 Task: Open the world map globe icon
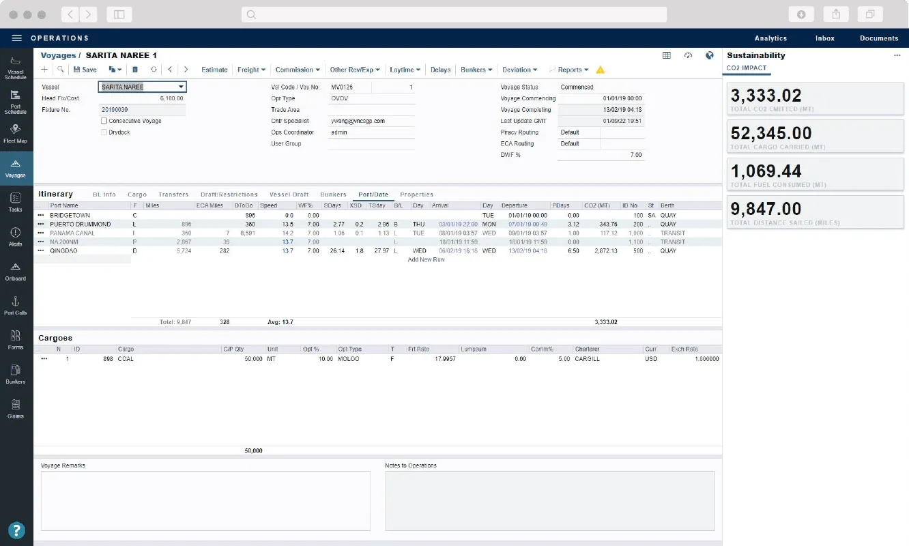709,55
